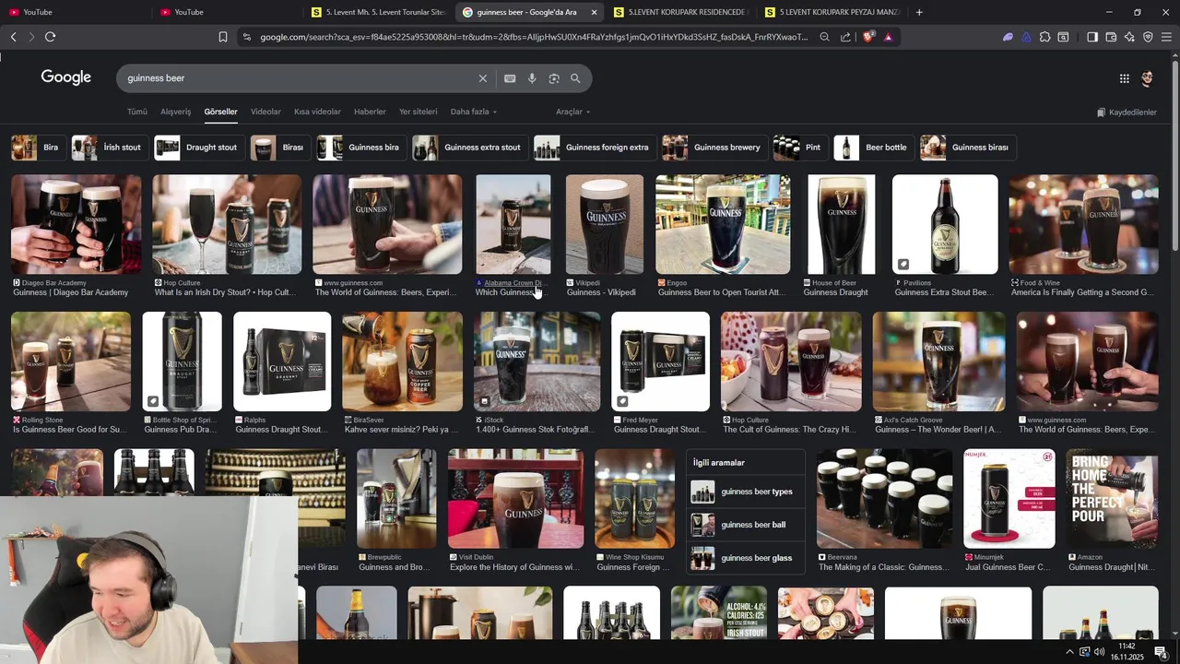
Task: Start voice search with microphone icon
Action: point(532,78)
